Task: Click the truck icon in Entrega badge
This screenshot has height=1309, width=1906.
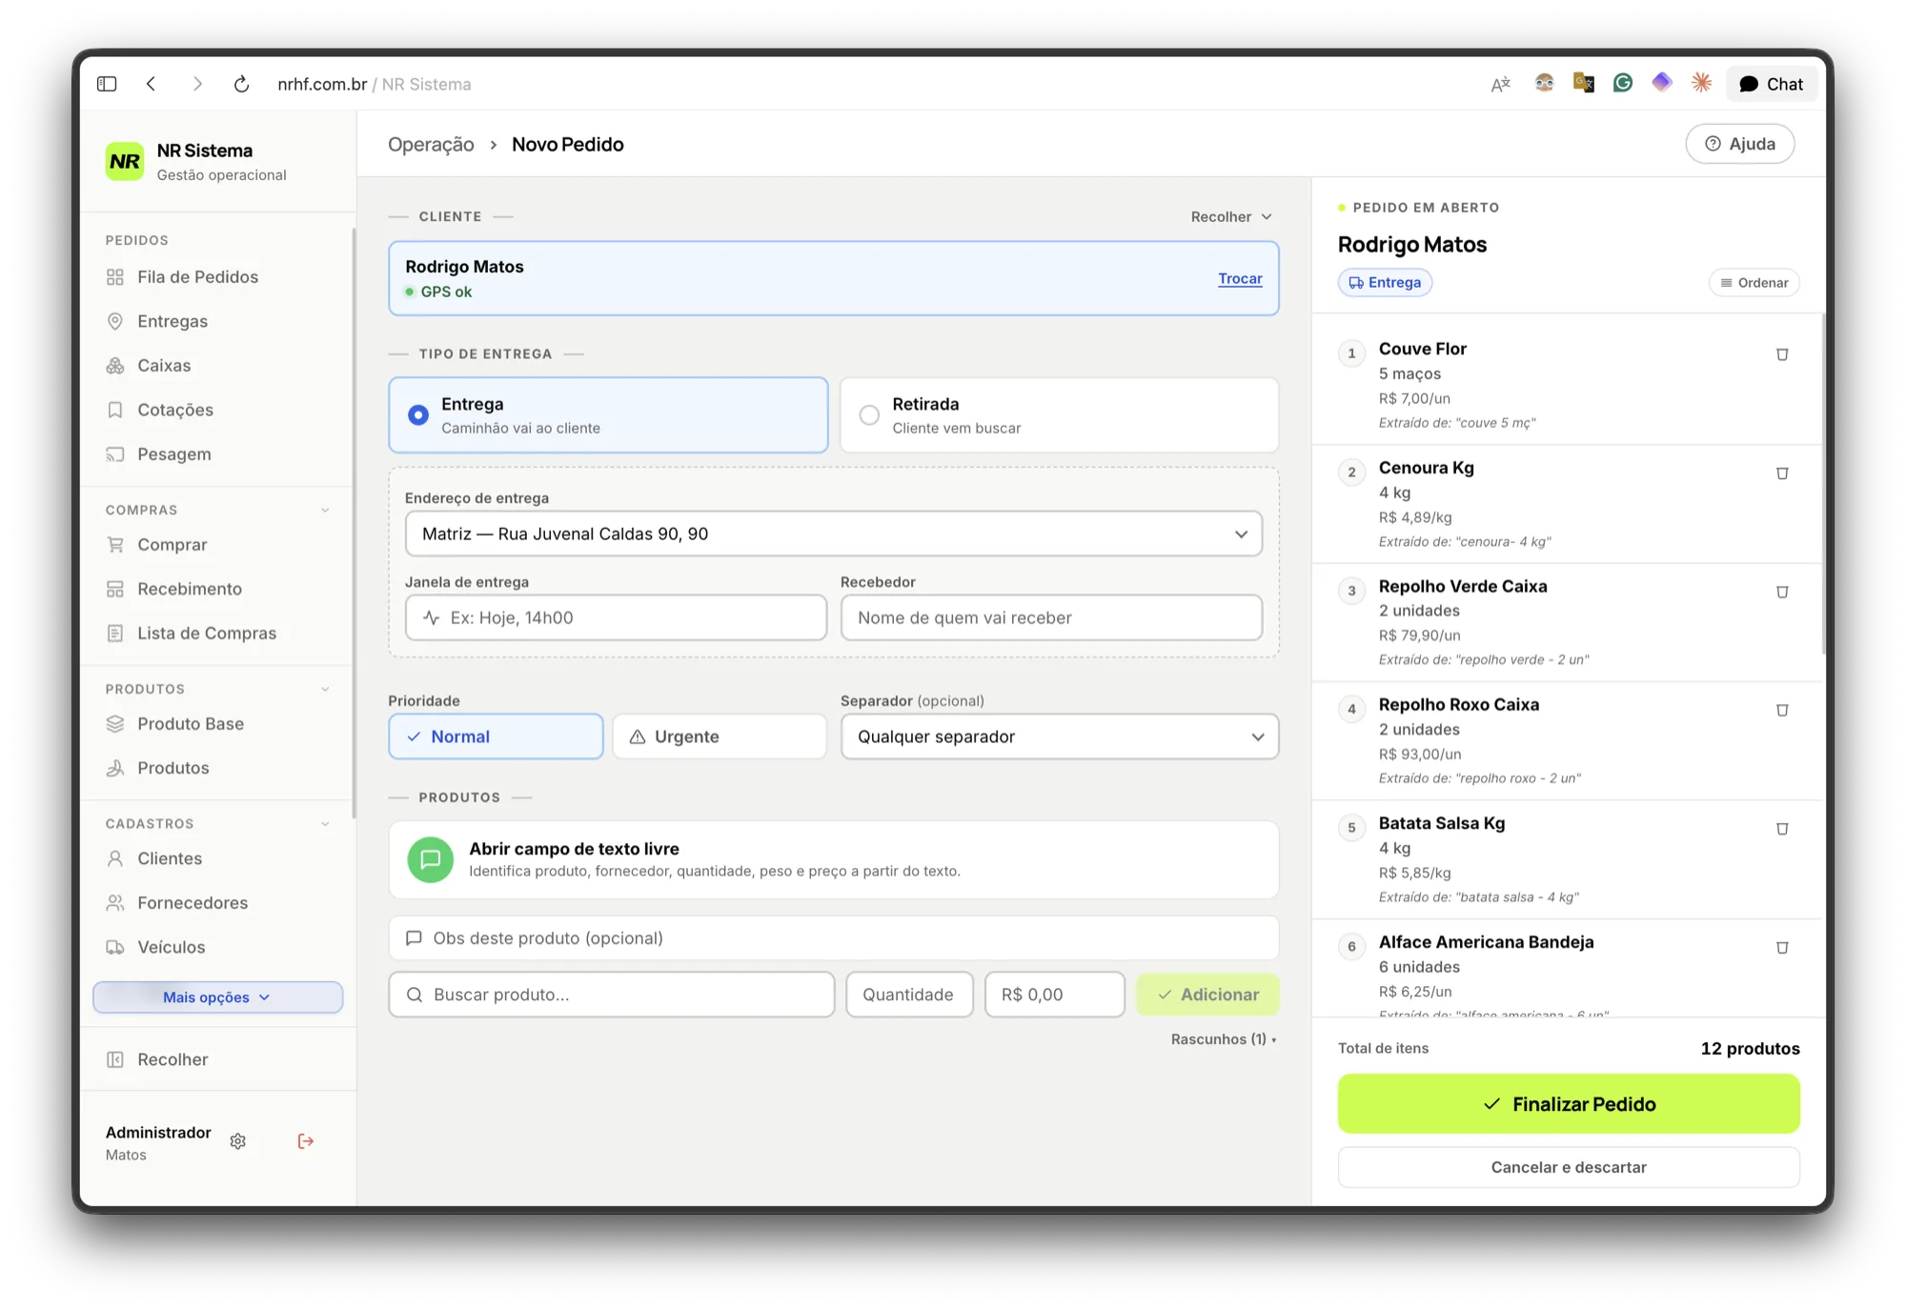Action: pyautogui.click(x=1356, y=283)
